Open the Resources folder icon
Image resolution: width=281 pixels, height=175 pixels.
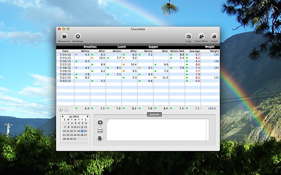pyautogui.click(x=64, y=36)
